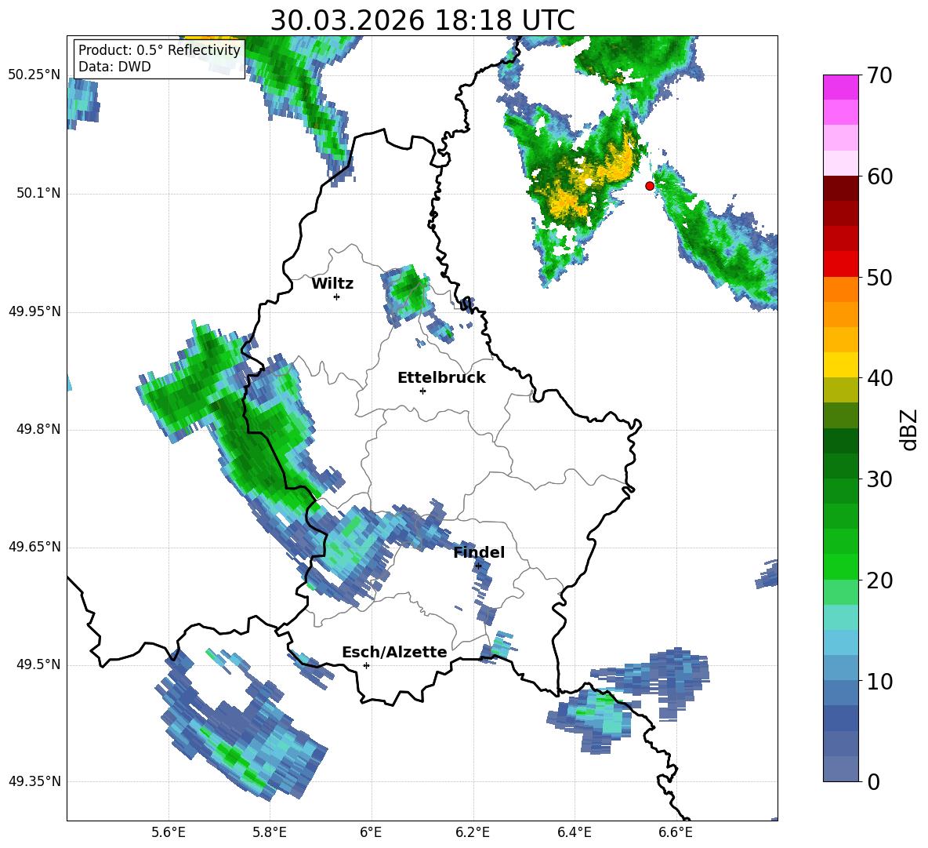Click the 50.1°N latitude label
The image size is (928, 848).
pos(38,194)
